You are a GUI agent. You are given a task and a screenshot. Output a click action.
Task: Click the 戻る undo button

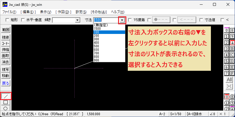tap(6, 83)
